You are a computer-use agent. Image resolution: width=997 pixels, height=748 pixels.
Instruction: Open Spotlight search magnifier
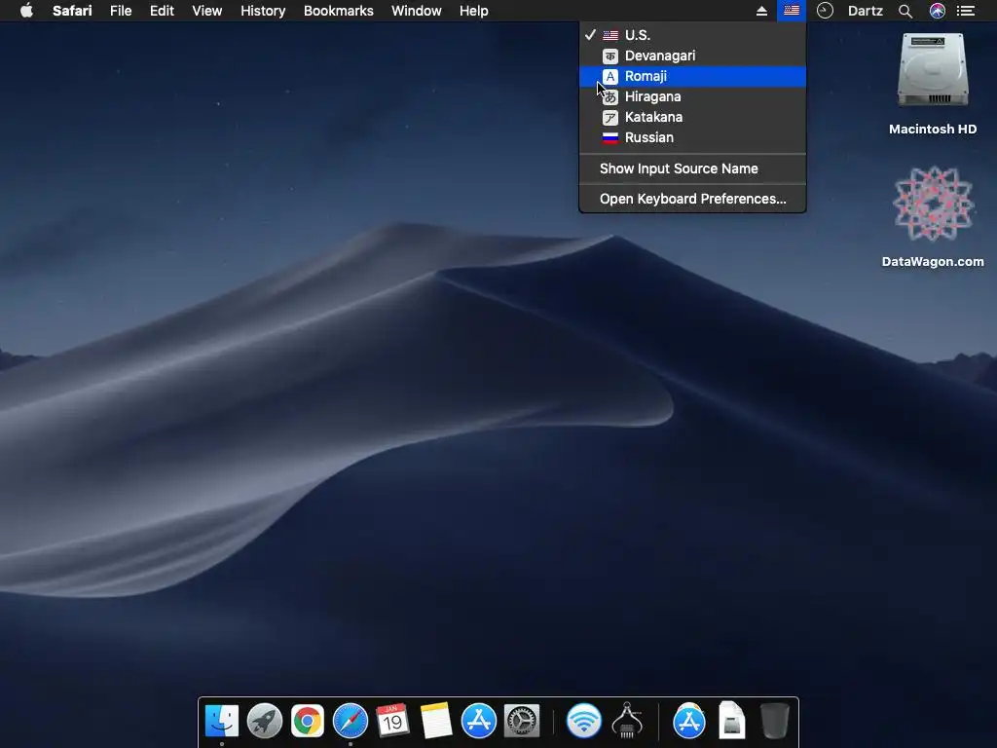click(905, 11)
